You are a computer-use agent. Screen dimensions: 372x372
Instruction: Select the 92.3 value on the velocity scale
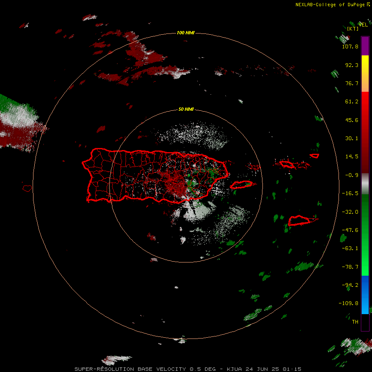click(352, 65)
